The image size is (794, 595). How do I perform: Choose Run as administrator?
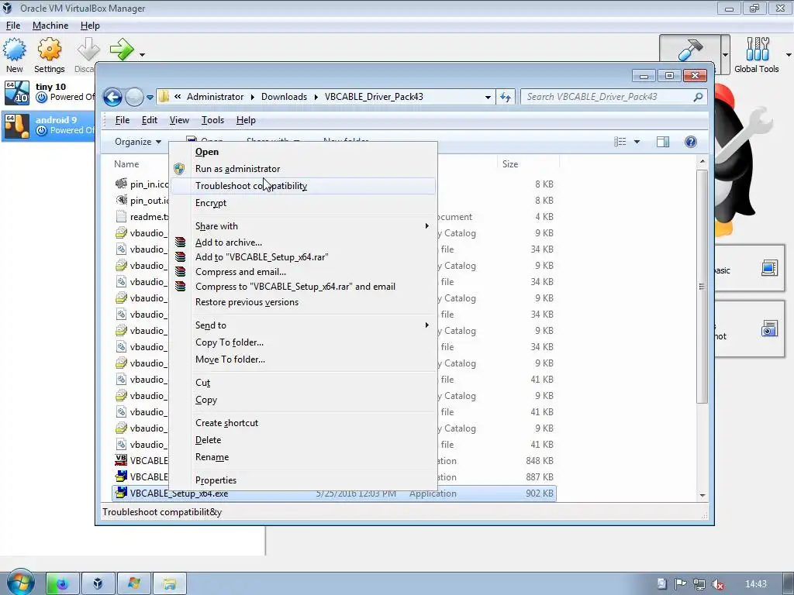[x=303, y=168]
